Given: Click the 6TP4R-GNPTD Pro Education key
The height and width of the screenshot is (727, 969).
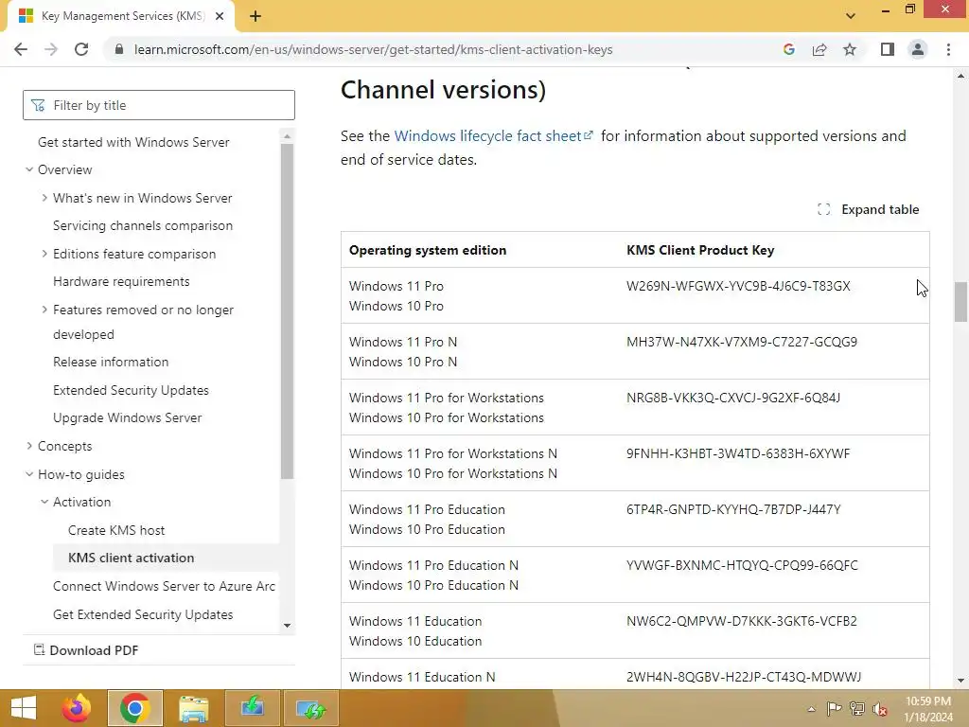Looking at the screenshot, I should (733, 509).
